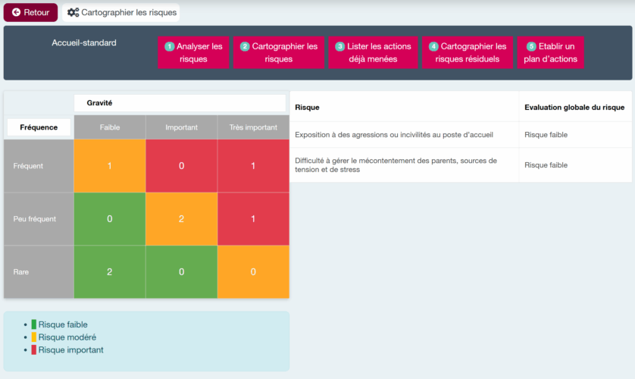The width and height of the screenshot is (635, 379).
Task: Select the Peu fréquent / Important cell
Action: pos(181,219)
